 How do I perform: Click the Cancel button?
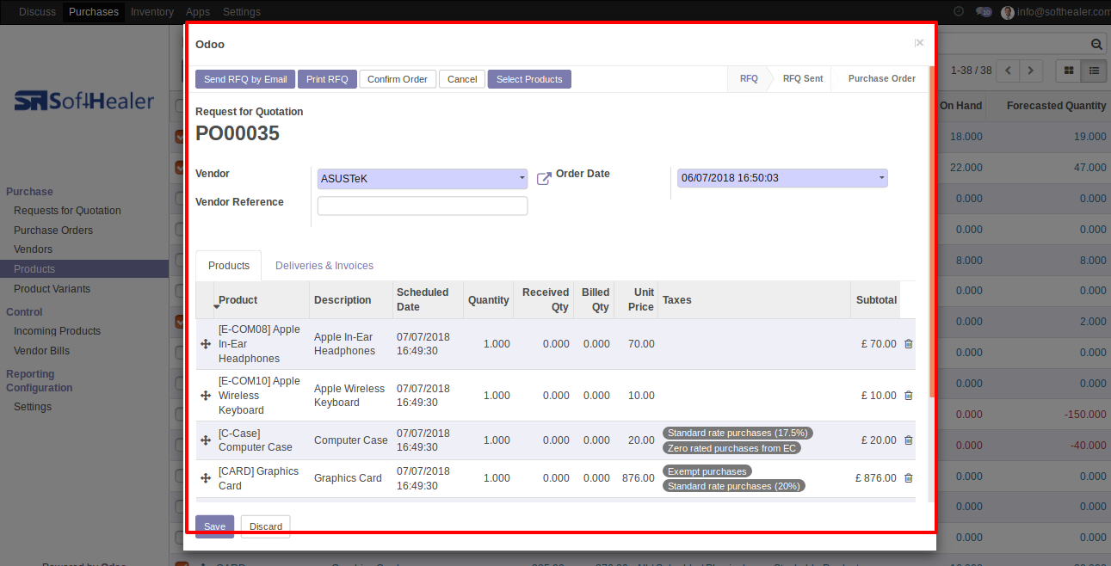[462, 79]
